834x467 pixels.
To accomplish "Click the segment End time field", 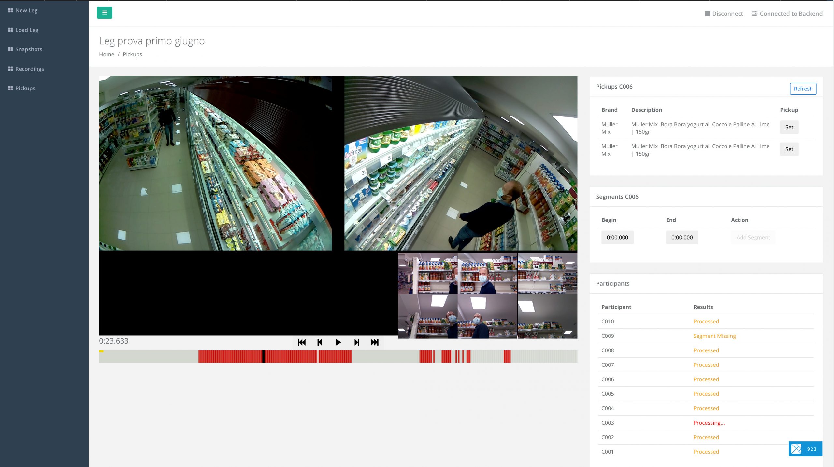I will (682, 238).
